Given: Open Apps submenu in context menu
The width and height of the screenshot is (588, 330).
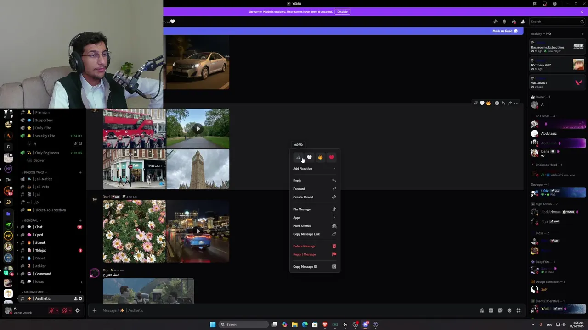Looking at the screenshot, I should 315,218.
